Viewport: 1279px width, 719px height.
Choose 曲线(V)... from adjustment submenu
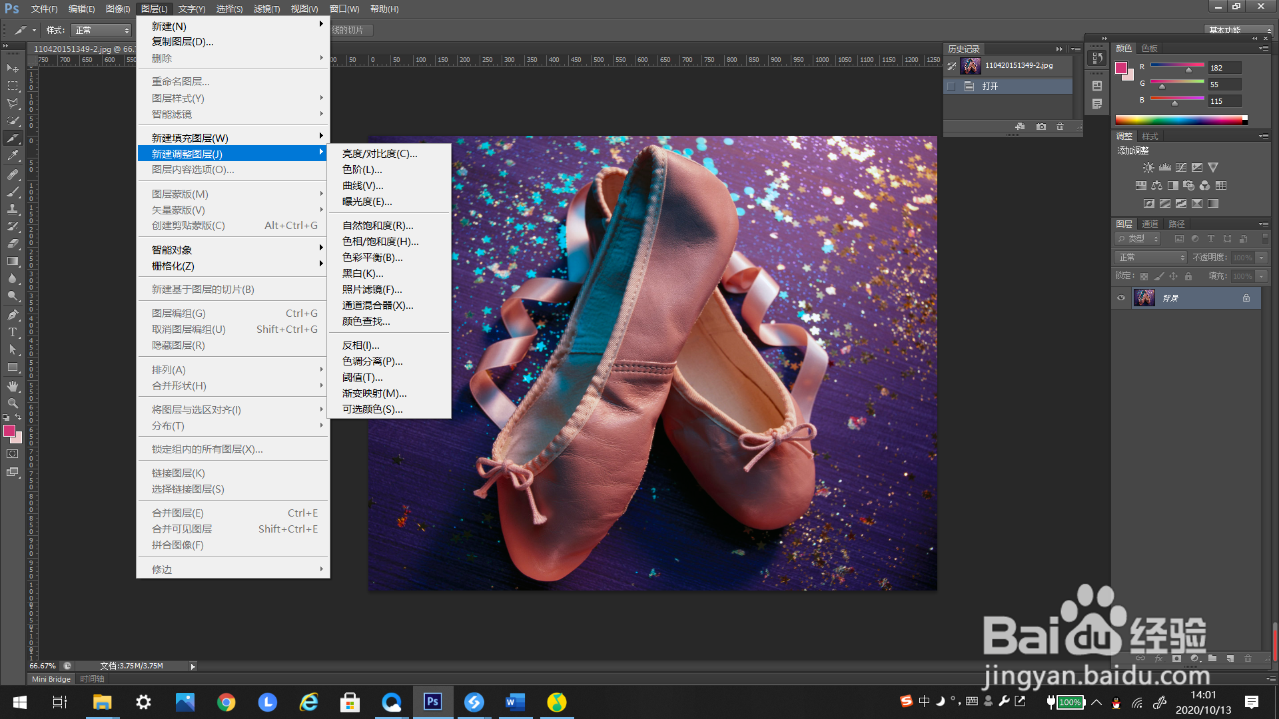(362, 186)
